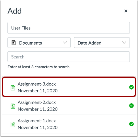Click the Date Added chevron arrow

tap(124, 43)
